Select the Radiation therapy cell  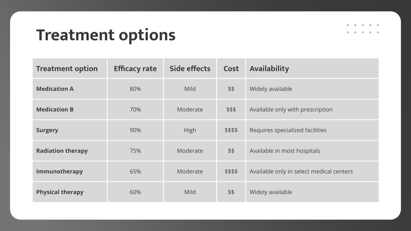(x=70, y=151)
